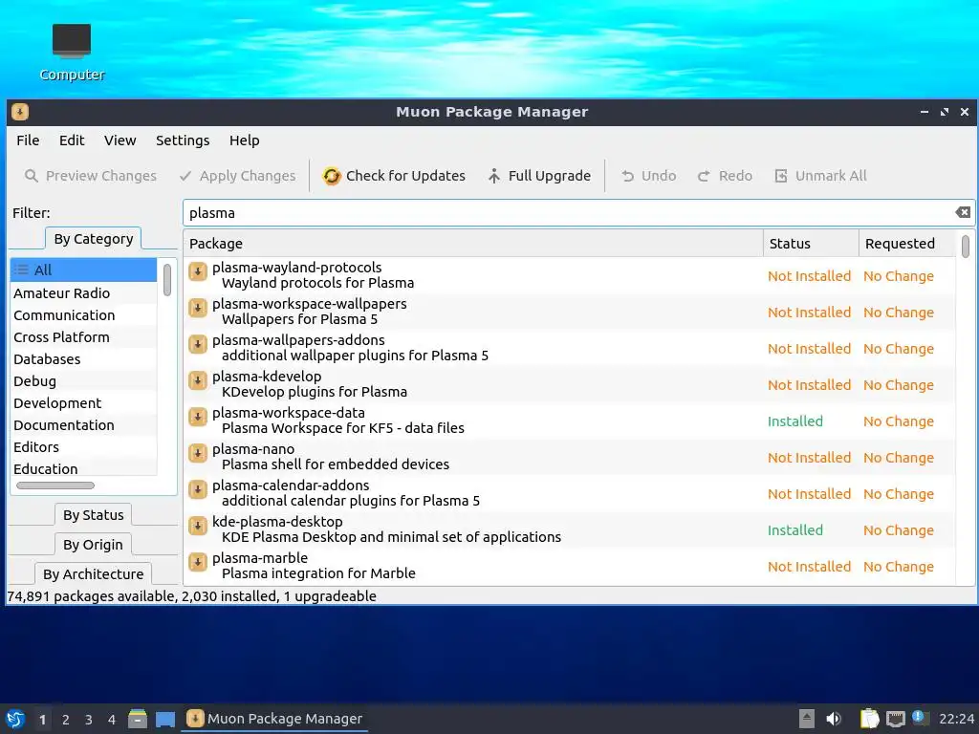Click Installed status of kde-plasma-desktop
The image size is (979, 734).
794,529
